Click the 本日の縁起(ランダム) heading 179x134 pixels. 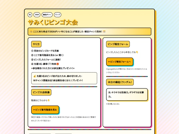[120, 82]
